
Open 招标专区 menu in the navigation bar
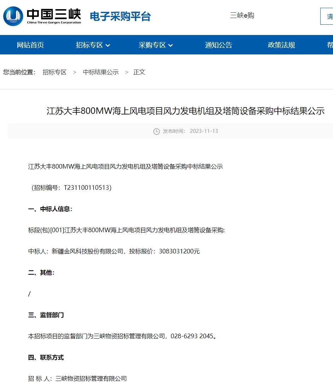point(89,45)
